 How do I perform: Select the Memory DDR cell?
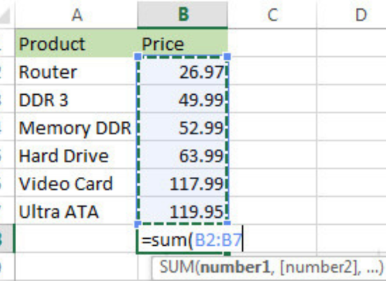point(76,127)
